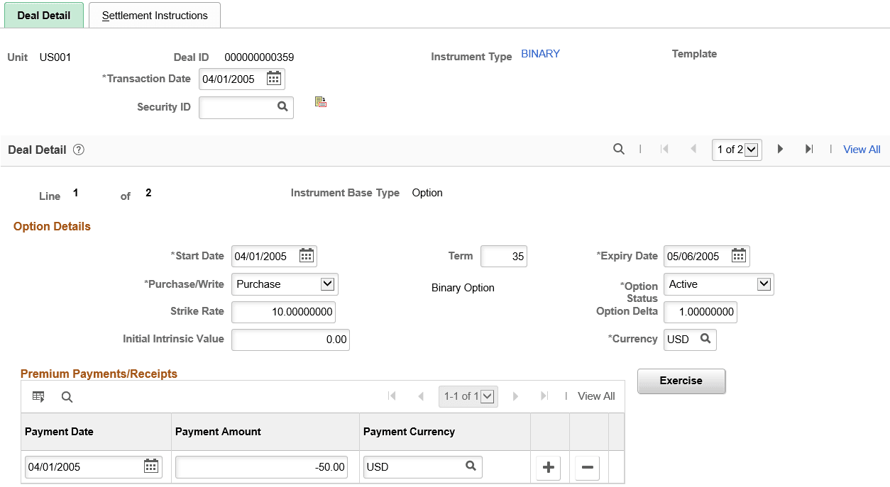890x487 pixels.
Task: Open the Payment Date calendar picker
Action: (x=150, y=466)
